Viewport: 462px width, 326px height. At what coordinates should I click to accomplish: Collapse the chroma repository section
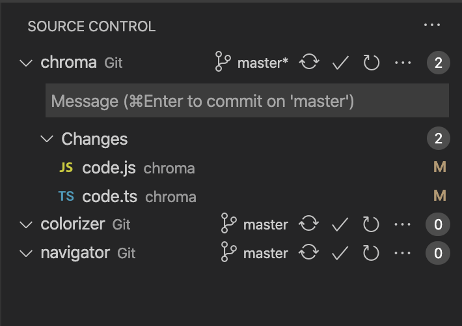tap(26, 63)
